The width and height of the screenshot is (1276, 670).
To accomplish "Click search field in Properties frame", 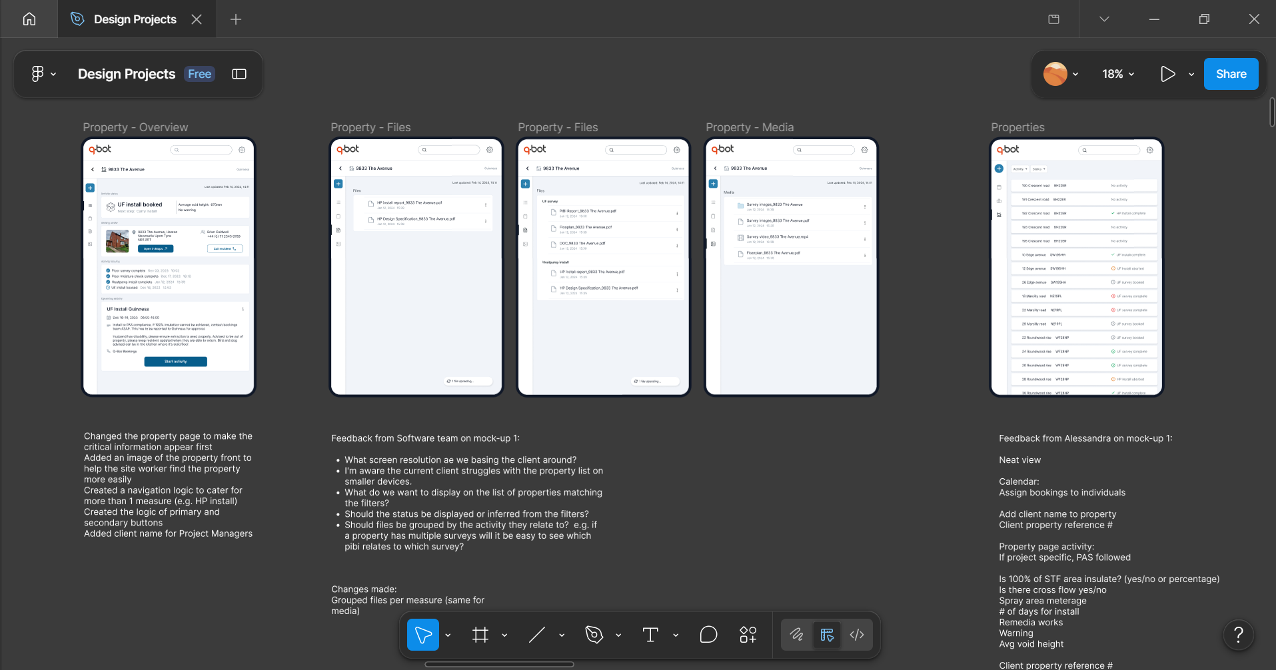I will (1109, 151).
